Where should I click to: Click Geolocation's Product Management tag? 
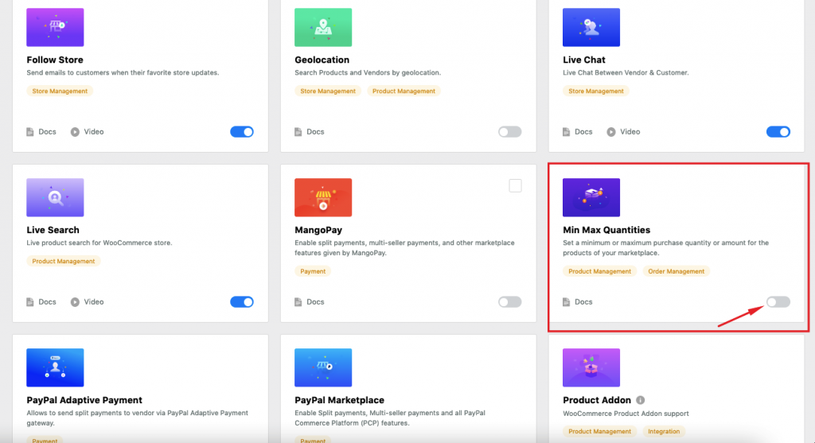[x=404, y=91]
